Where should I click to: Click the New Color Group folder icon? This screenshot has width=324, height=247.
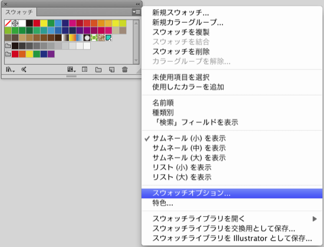point(98,69)
